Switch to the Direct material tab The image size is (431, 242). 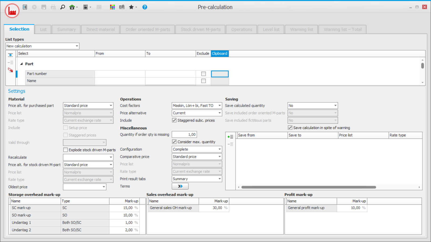(100, 30)
